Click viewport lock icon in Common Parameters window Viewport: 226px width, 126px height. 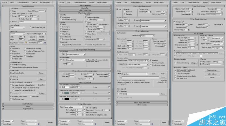[38, 124]
